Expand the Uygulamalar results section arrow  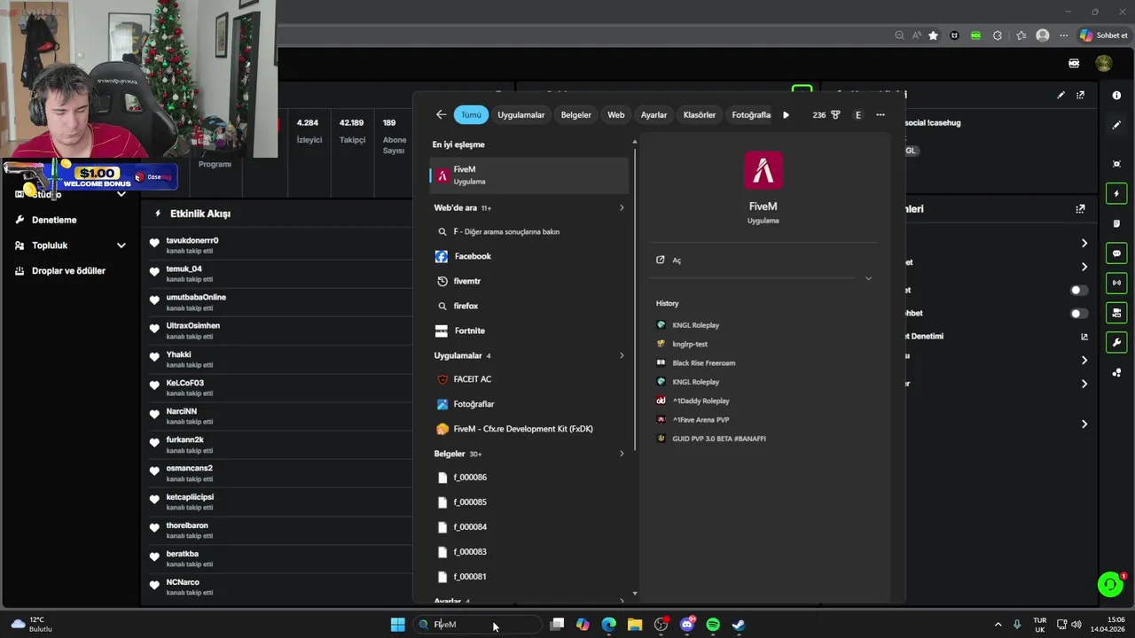(x=622, y=355)
